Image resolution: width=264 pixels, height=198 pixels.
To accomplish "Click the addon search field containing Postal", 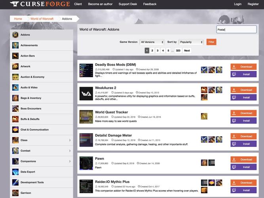I will (237, 29).
